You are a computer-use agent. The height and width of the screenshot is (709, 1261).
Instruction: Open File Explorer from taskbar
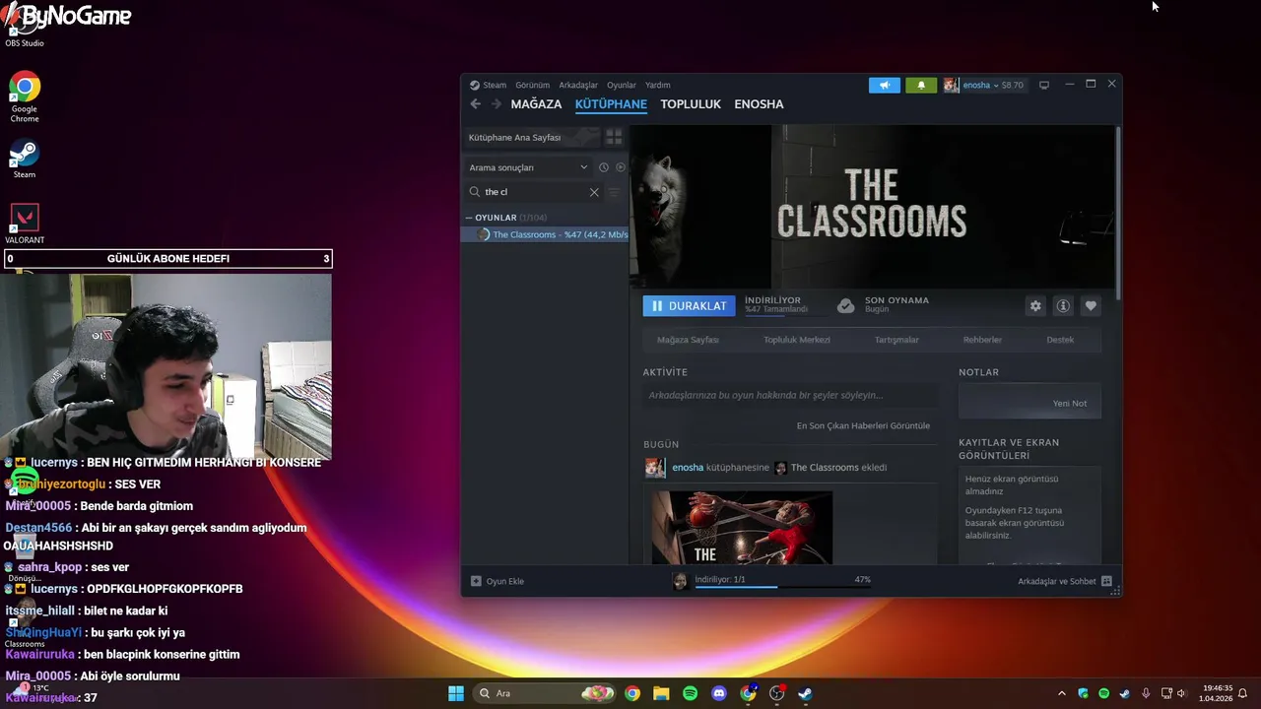coord(661,693)
